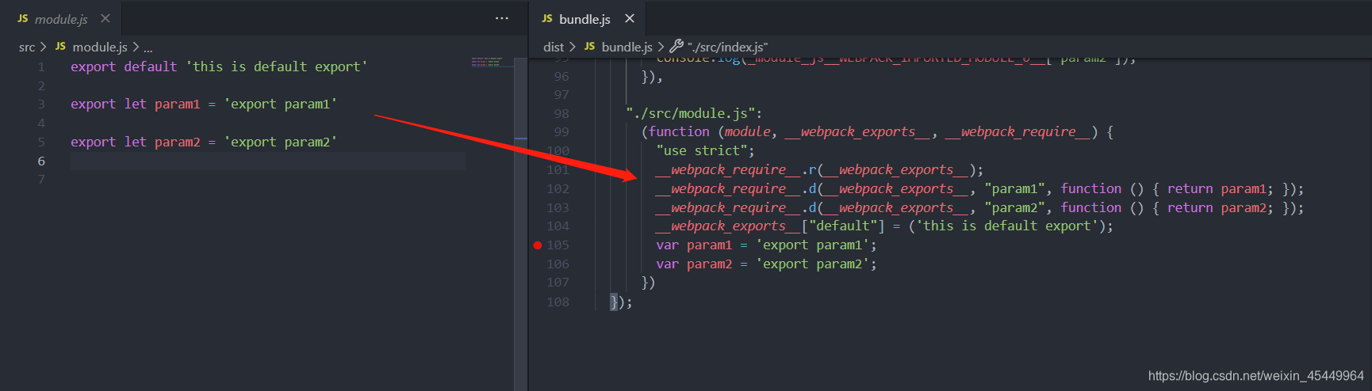Viewport: 1372px width, 391px height.
Task: Click the "param1" string on line 102
Action: point(1014,188)
